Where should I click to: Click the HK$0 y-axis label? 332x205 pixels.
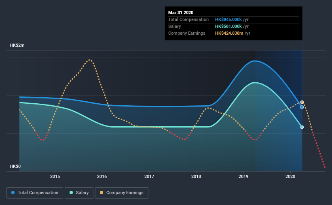pos(15,166)
